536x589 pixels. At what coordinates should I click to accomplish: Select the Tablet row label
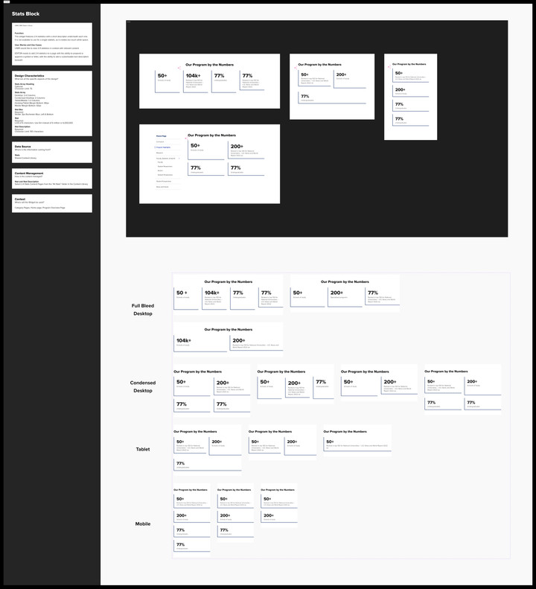[x=143, y=449]
